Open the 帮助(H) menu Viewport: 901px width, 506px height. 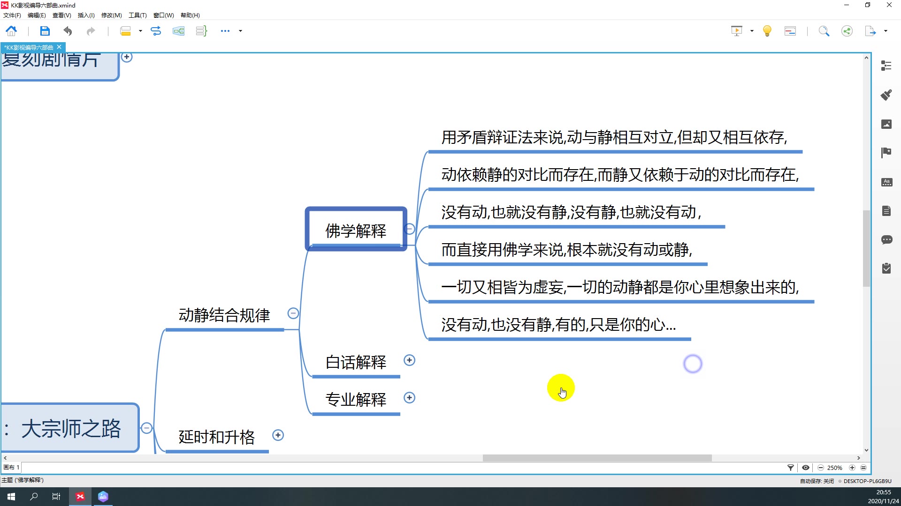point(190,15)
